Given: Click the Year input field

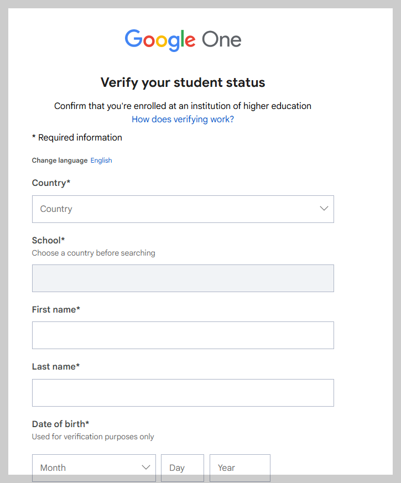Looking at the screenshot, I should point(239,468).
